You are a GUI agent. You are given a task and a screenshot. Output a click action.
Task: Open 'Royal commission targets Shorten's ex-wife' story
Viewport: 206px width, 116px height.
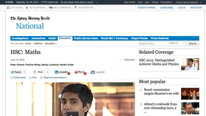(x=161, y=92)
